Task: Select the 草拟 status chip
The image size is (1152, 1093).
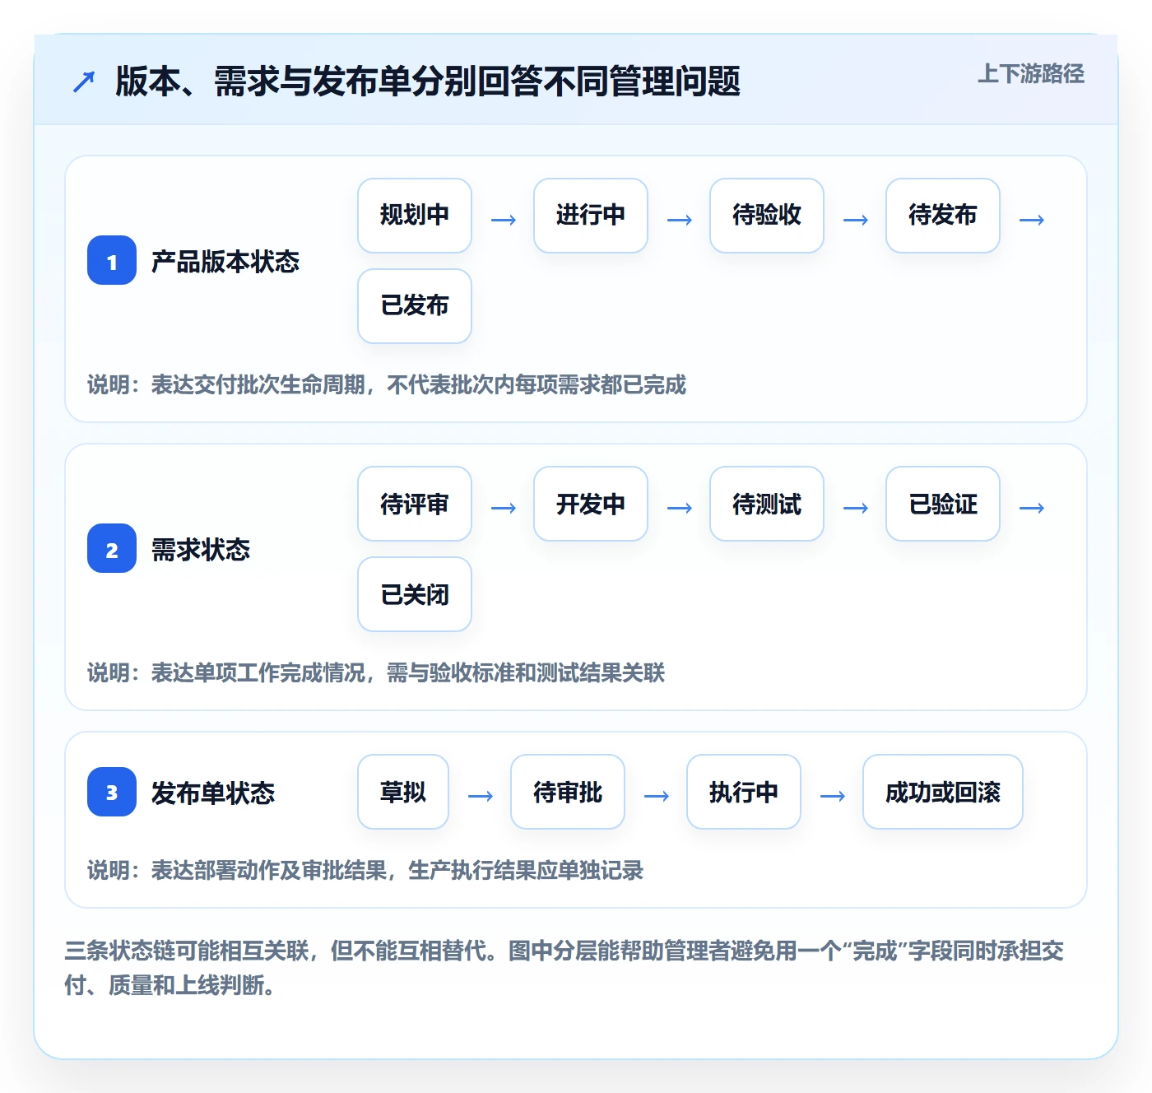Action: 403,792
